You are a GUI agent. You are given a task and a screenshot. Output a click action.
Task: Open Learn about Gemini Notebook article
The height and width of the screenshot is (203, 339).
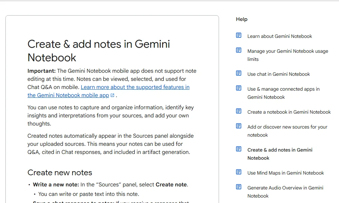coord(280,36)
